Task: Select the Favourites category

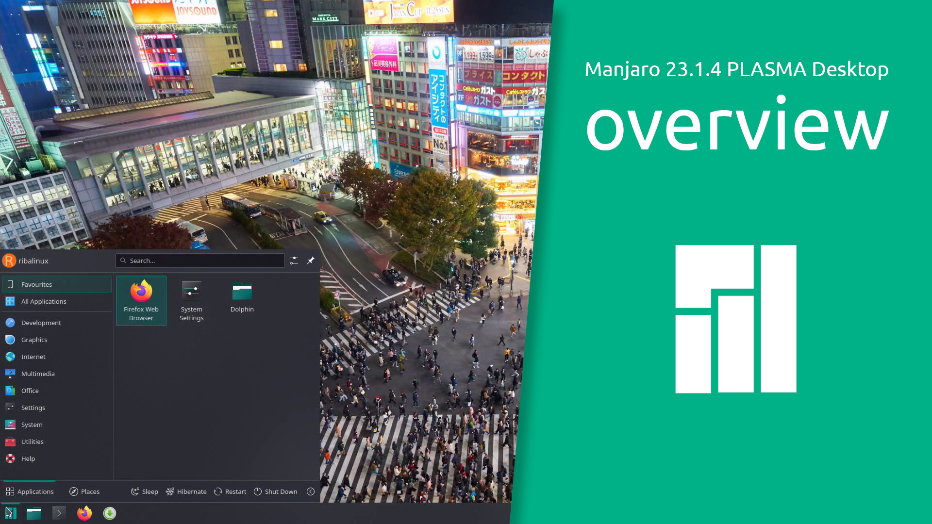Action: [57, 284]
